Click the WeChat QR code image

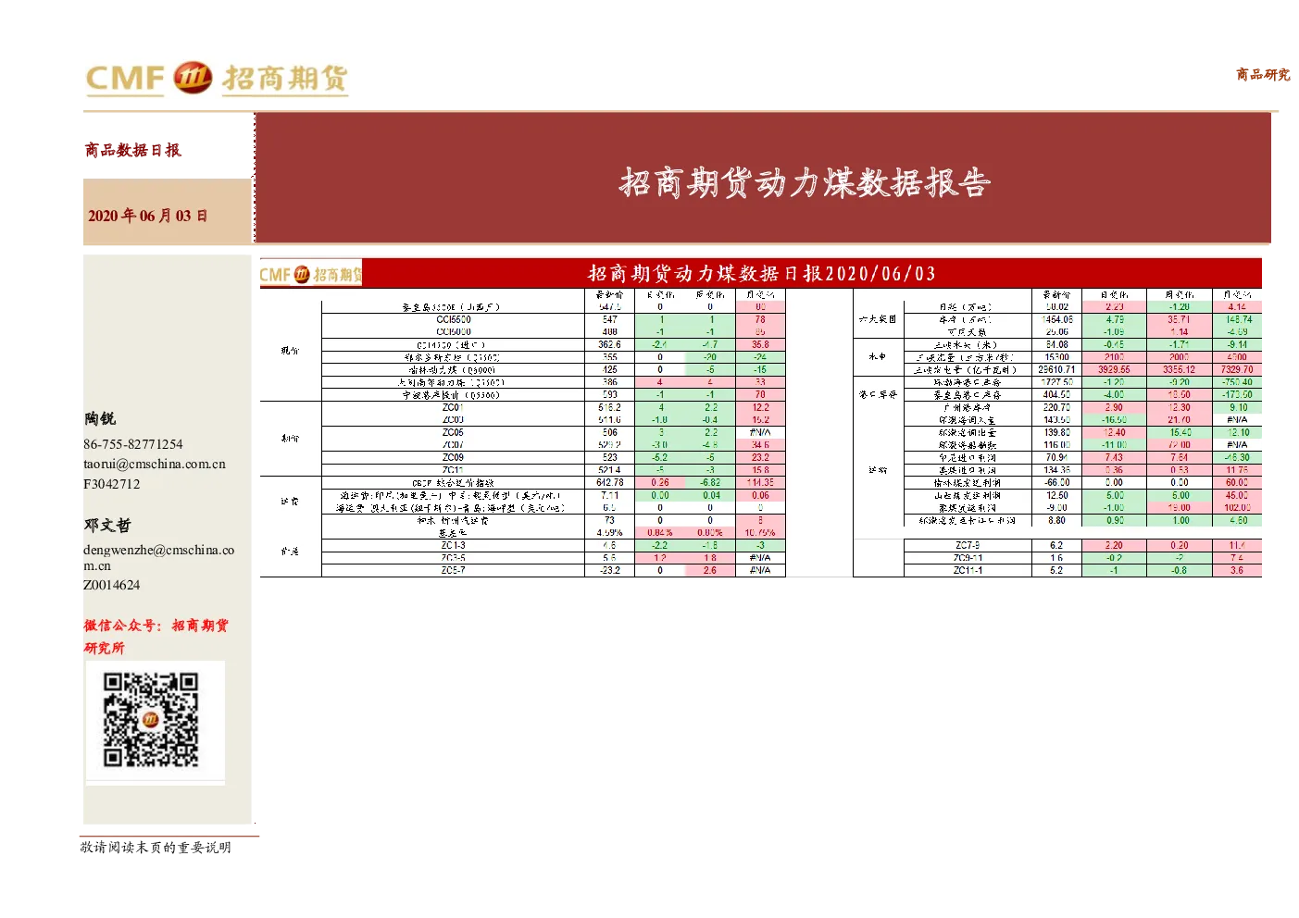pos(151,720)
